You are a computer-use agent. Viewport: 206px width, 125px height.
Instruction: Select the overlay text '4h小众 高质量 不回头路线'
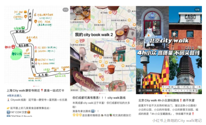pyautogui.click(x=168, y=53)
